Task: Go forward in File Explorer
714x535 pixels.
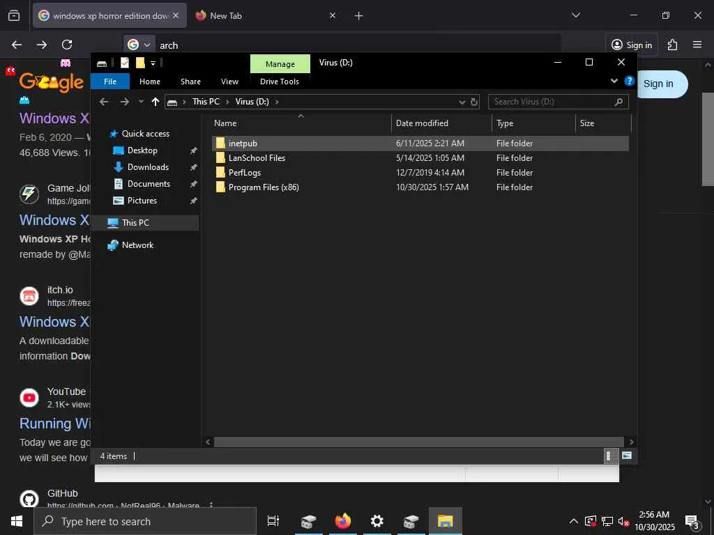Action: pyautogui.click(x=124, y=102)
